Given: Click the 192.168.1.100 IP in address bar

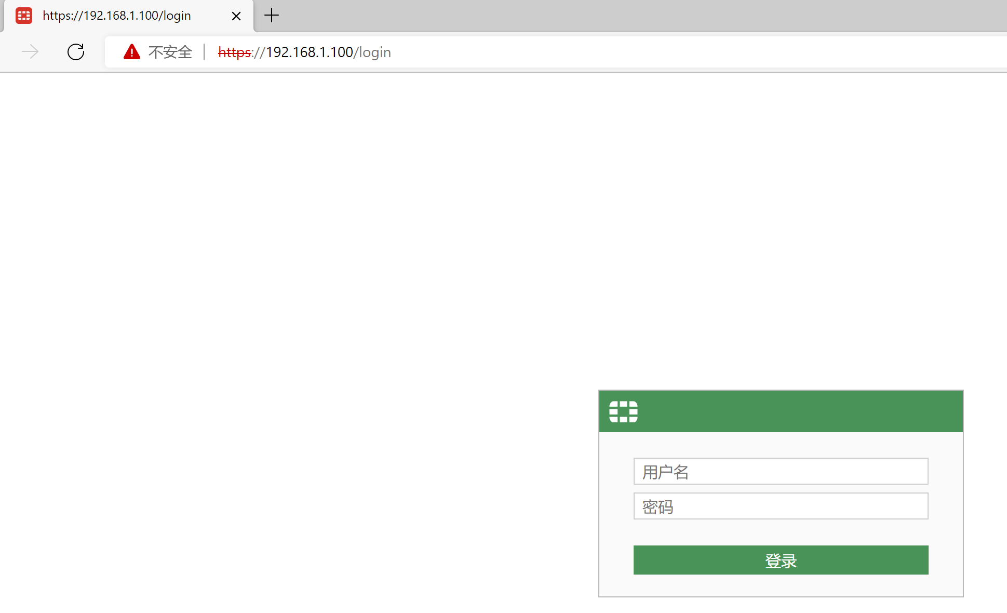Looking at the screenshot, I should (x=310, y=52).
